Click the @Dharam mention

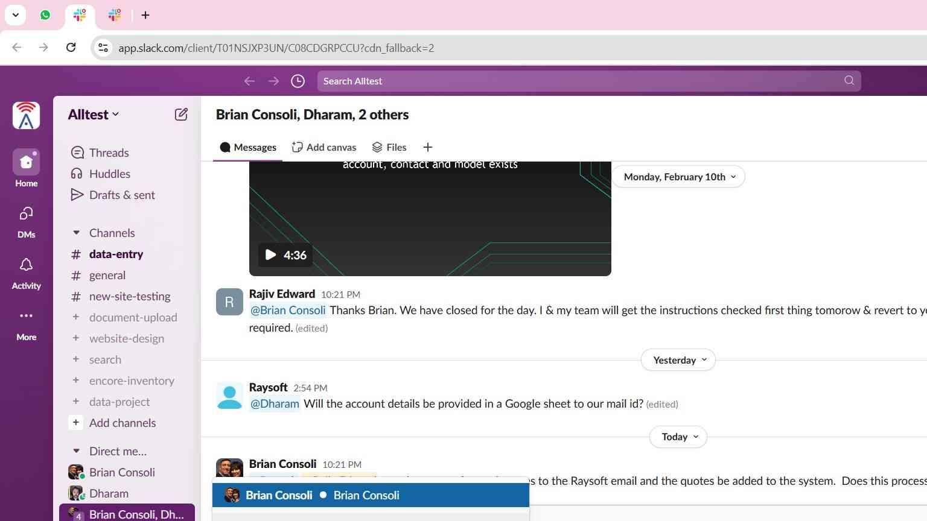click(275, 403)
